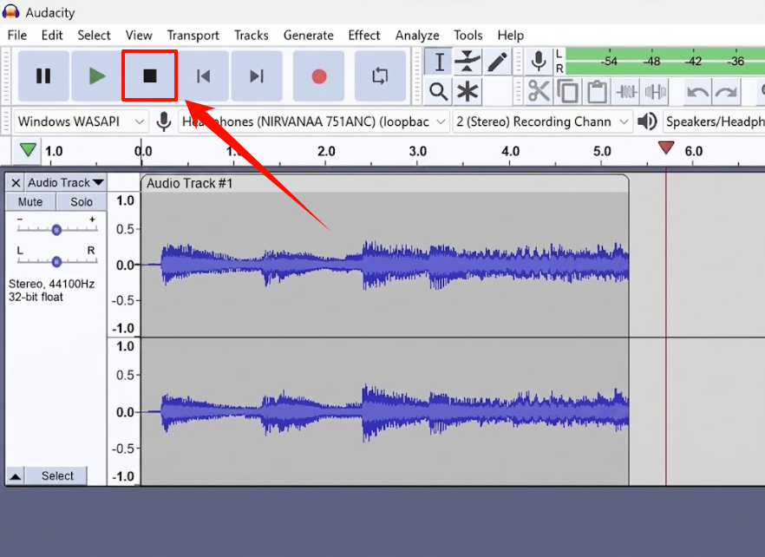Open the Transport menu

193,36
